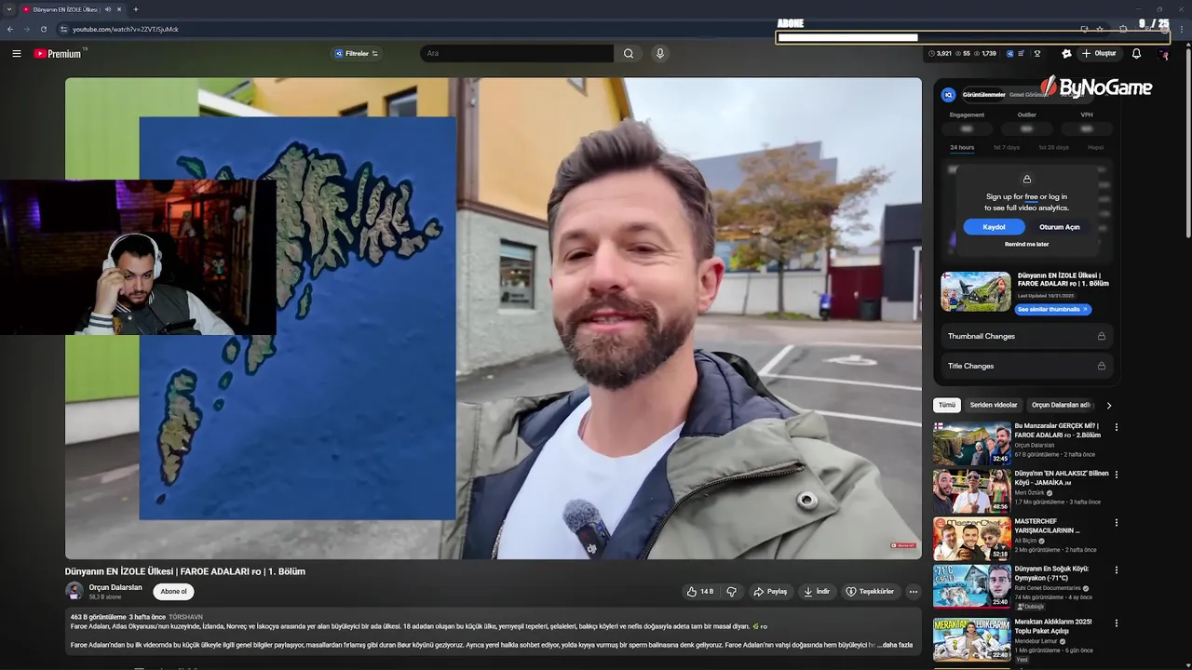Screen dimensions: 1192x670
Task: Open the extension icon left of Oluştur
Action: coord(1067,53)
